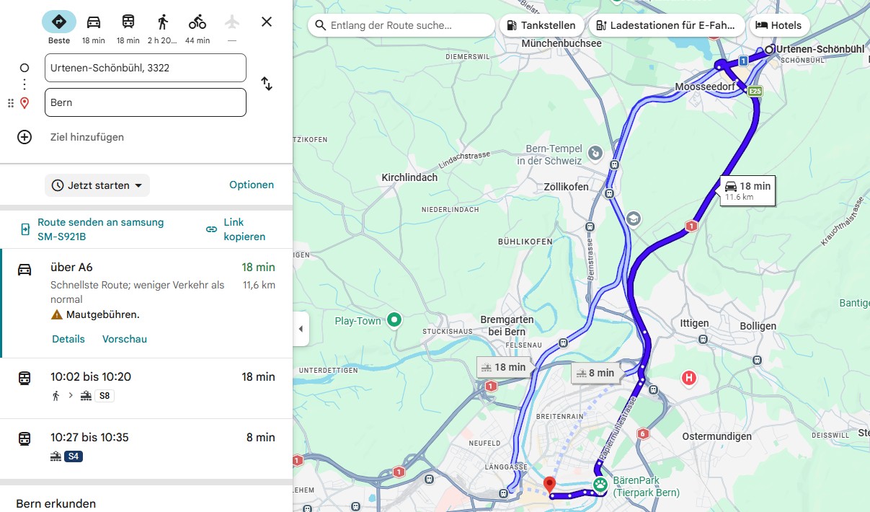Image resolution: width=870 pixels, height=512 pixels.
Task: Filter by Tankstellen along route
Action: pyautogui.click(x=541, y=25)
